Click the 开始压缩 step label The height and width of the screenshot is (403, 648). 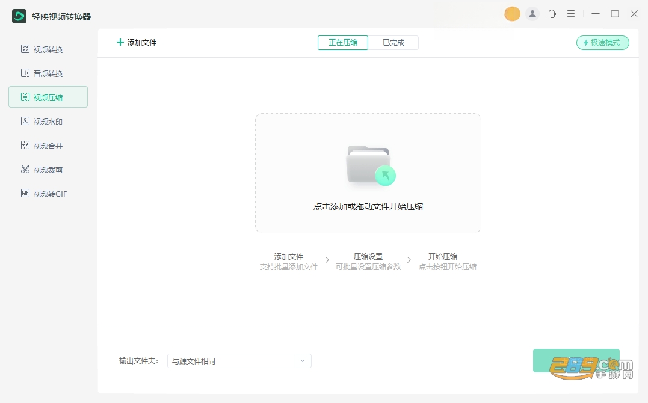(443, 256)
